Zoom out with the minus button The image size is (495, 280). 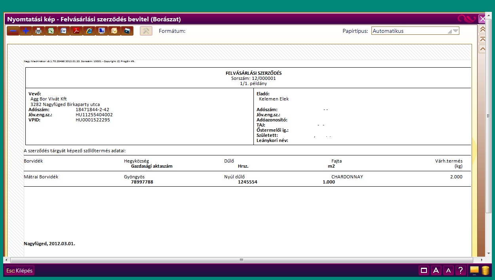(13, 31)
